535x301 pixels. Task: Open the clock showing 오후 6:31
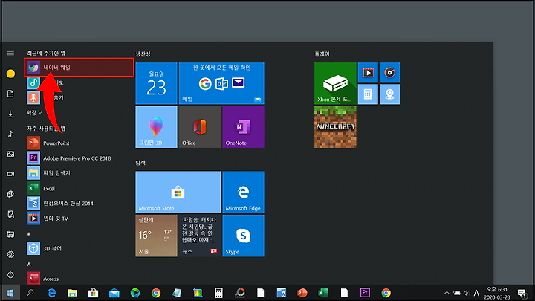(x=497, y=293)
